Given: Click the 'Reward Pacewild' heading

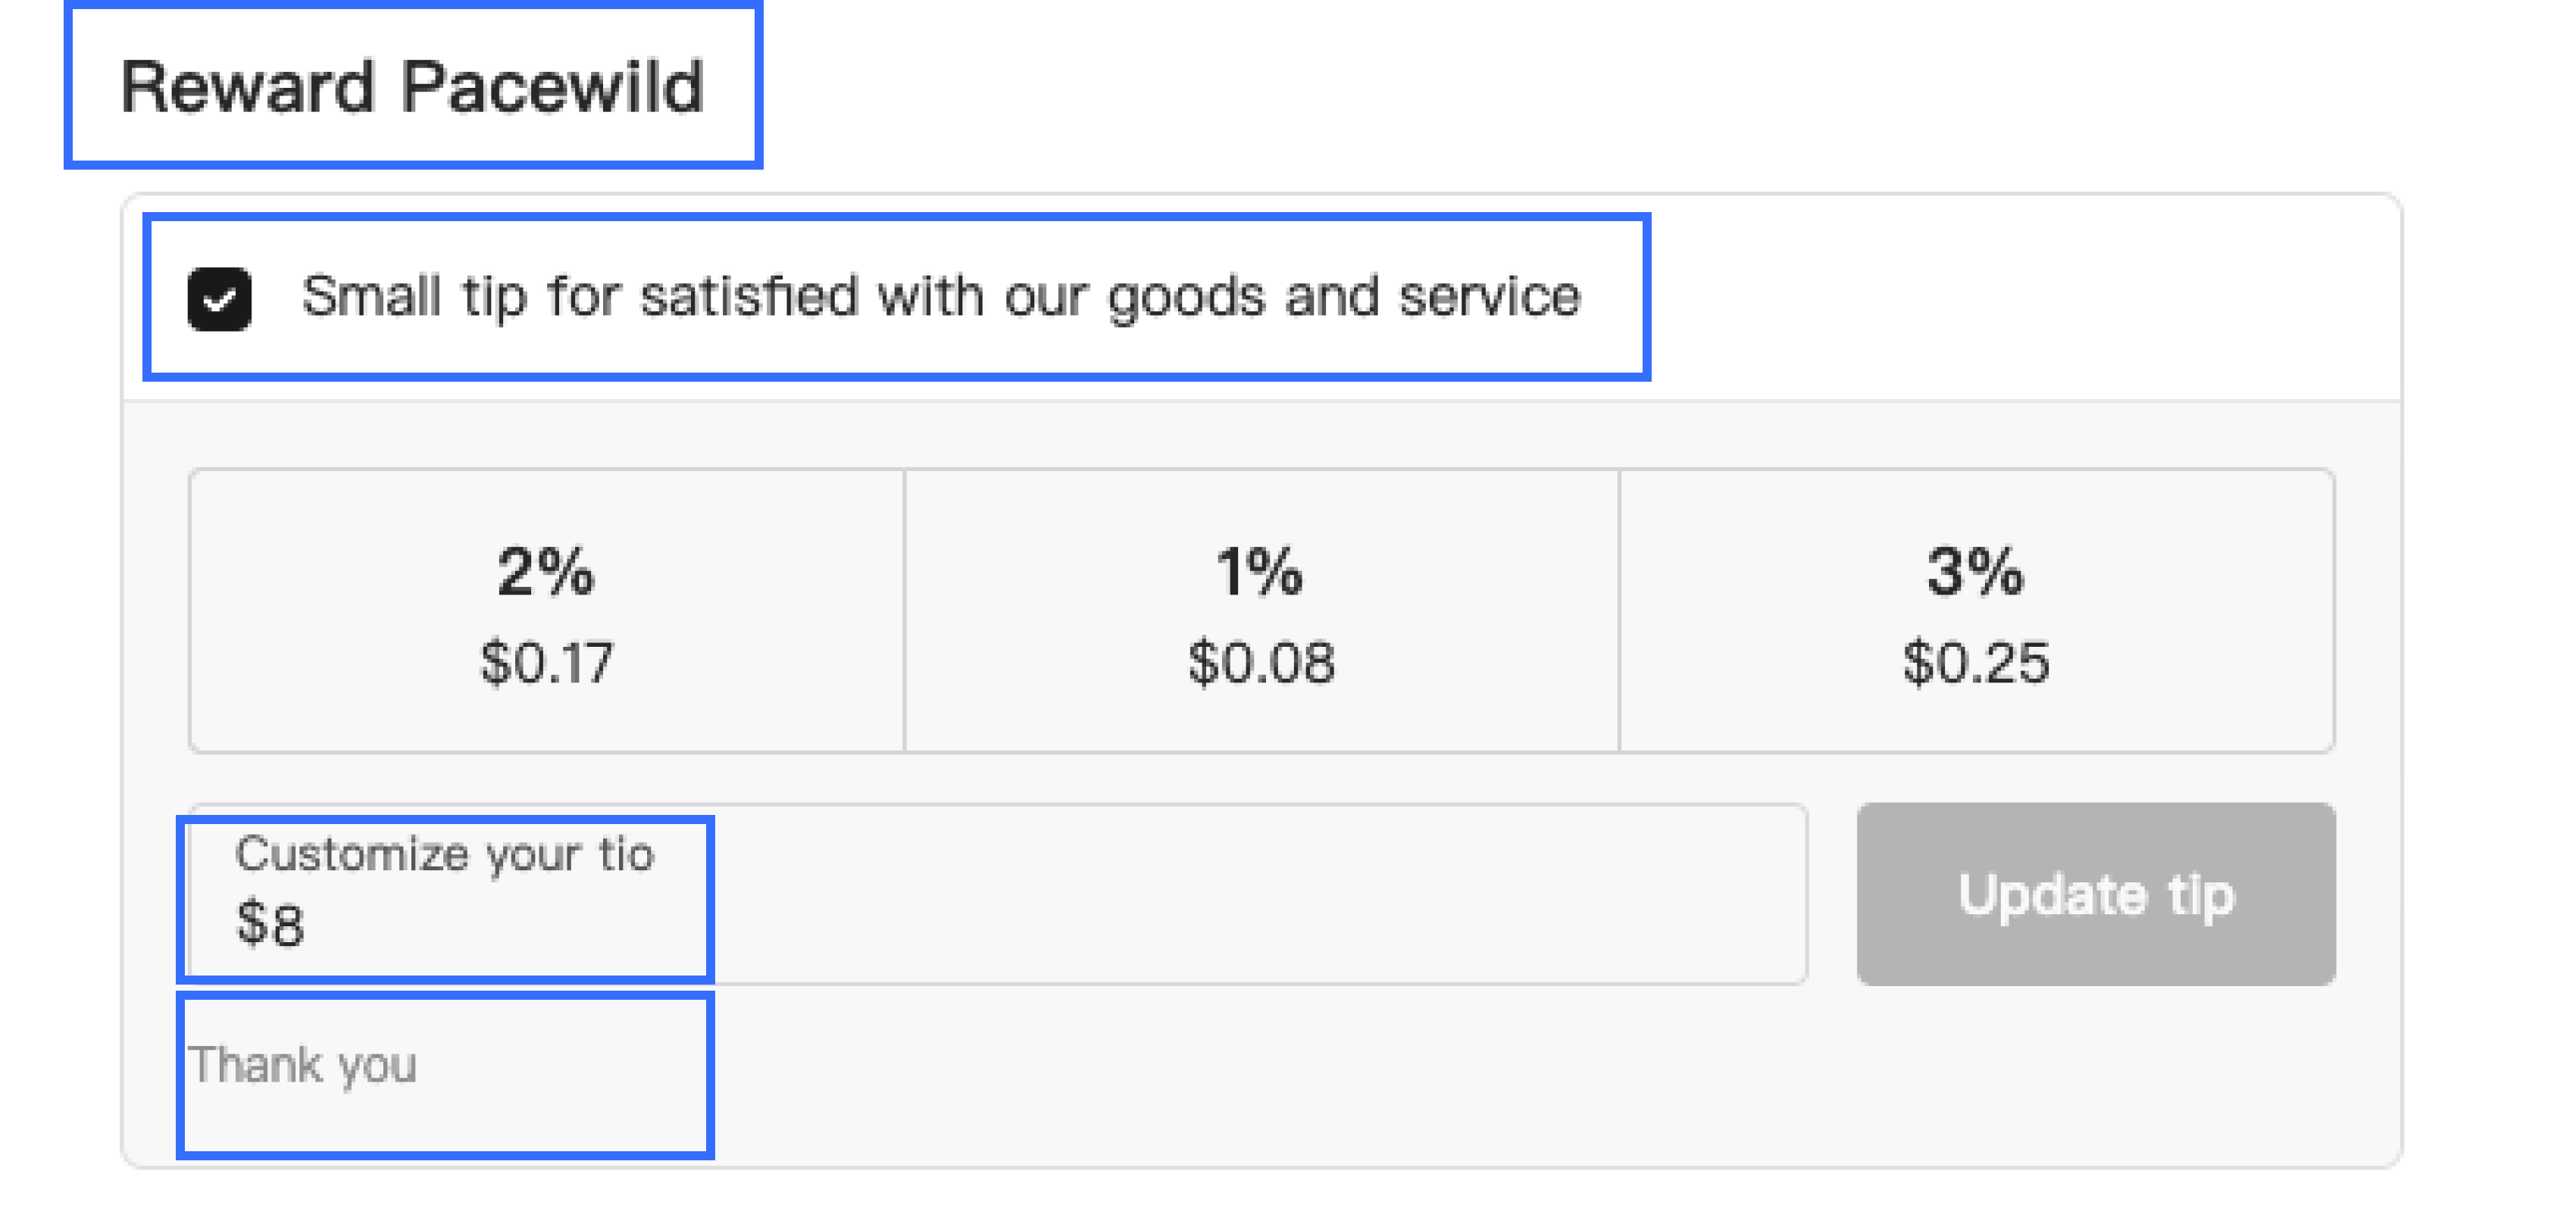Looking at the screenshot, I should point(412,87).
